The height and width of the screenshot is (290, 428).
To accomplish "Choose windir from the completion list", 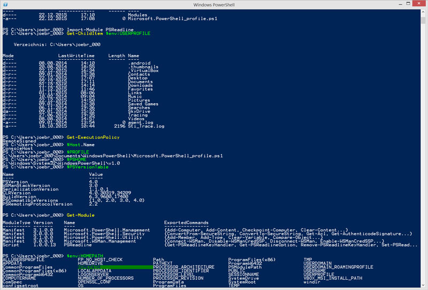I will 312,282.
